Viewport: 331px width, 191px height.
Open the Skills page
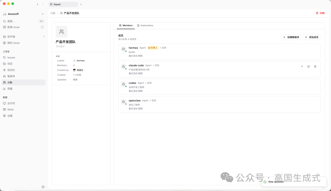[x=23, y=110]
